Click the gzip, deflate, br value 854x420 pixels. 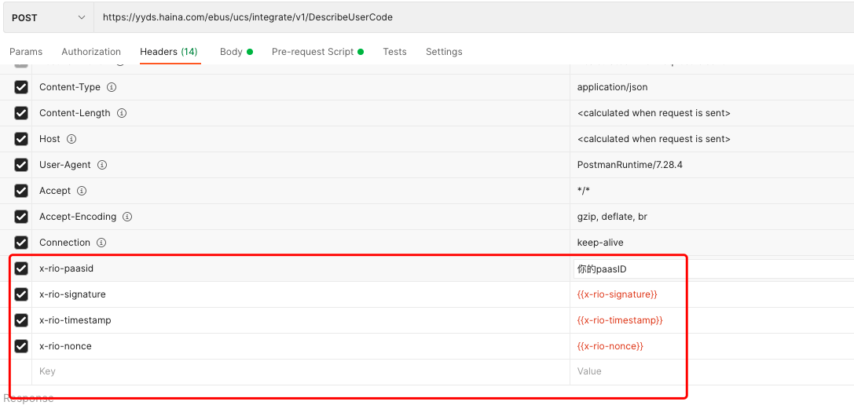coord(612,217)
